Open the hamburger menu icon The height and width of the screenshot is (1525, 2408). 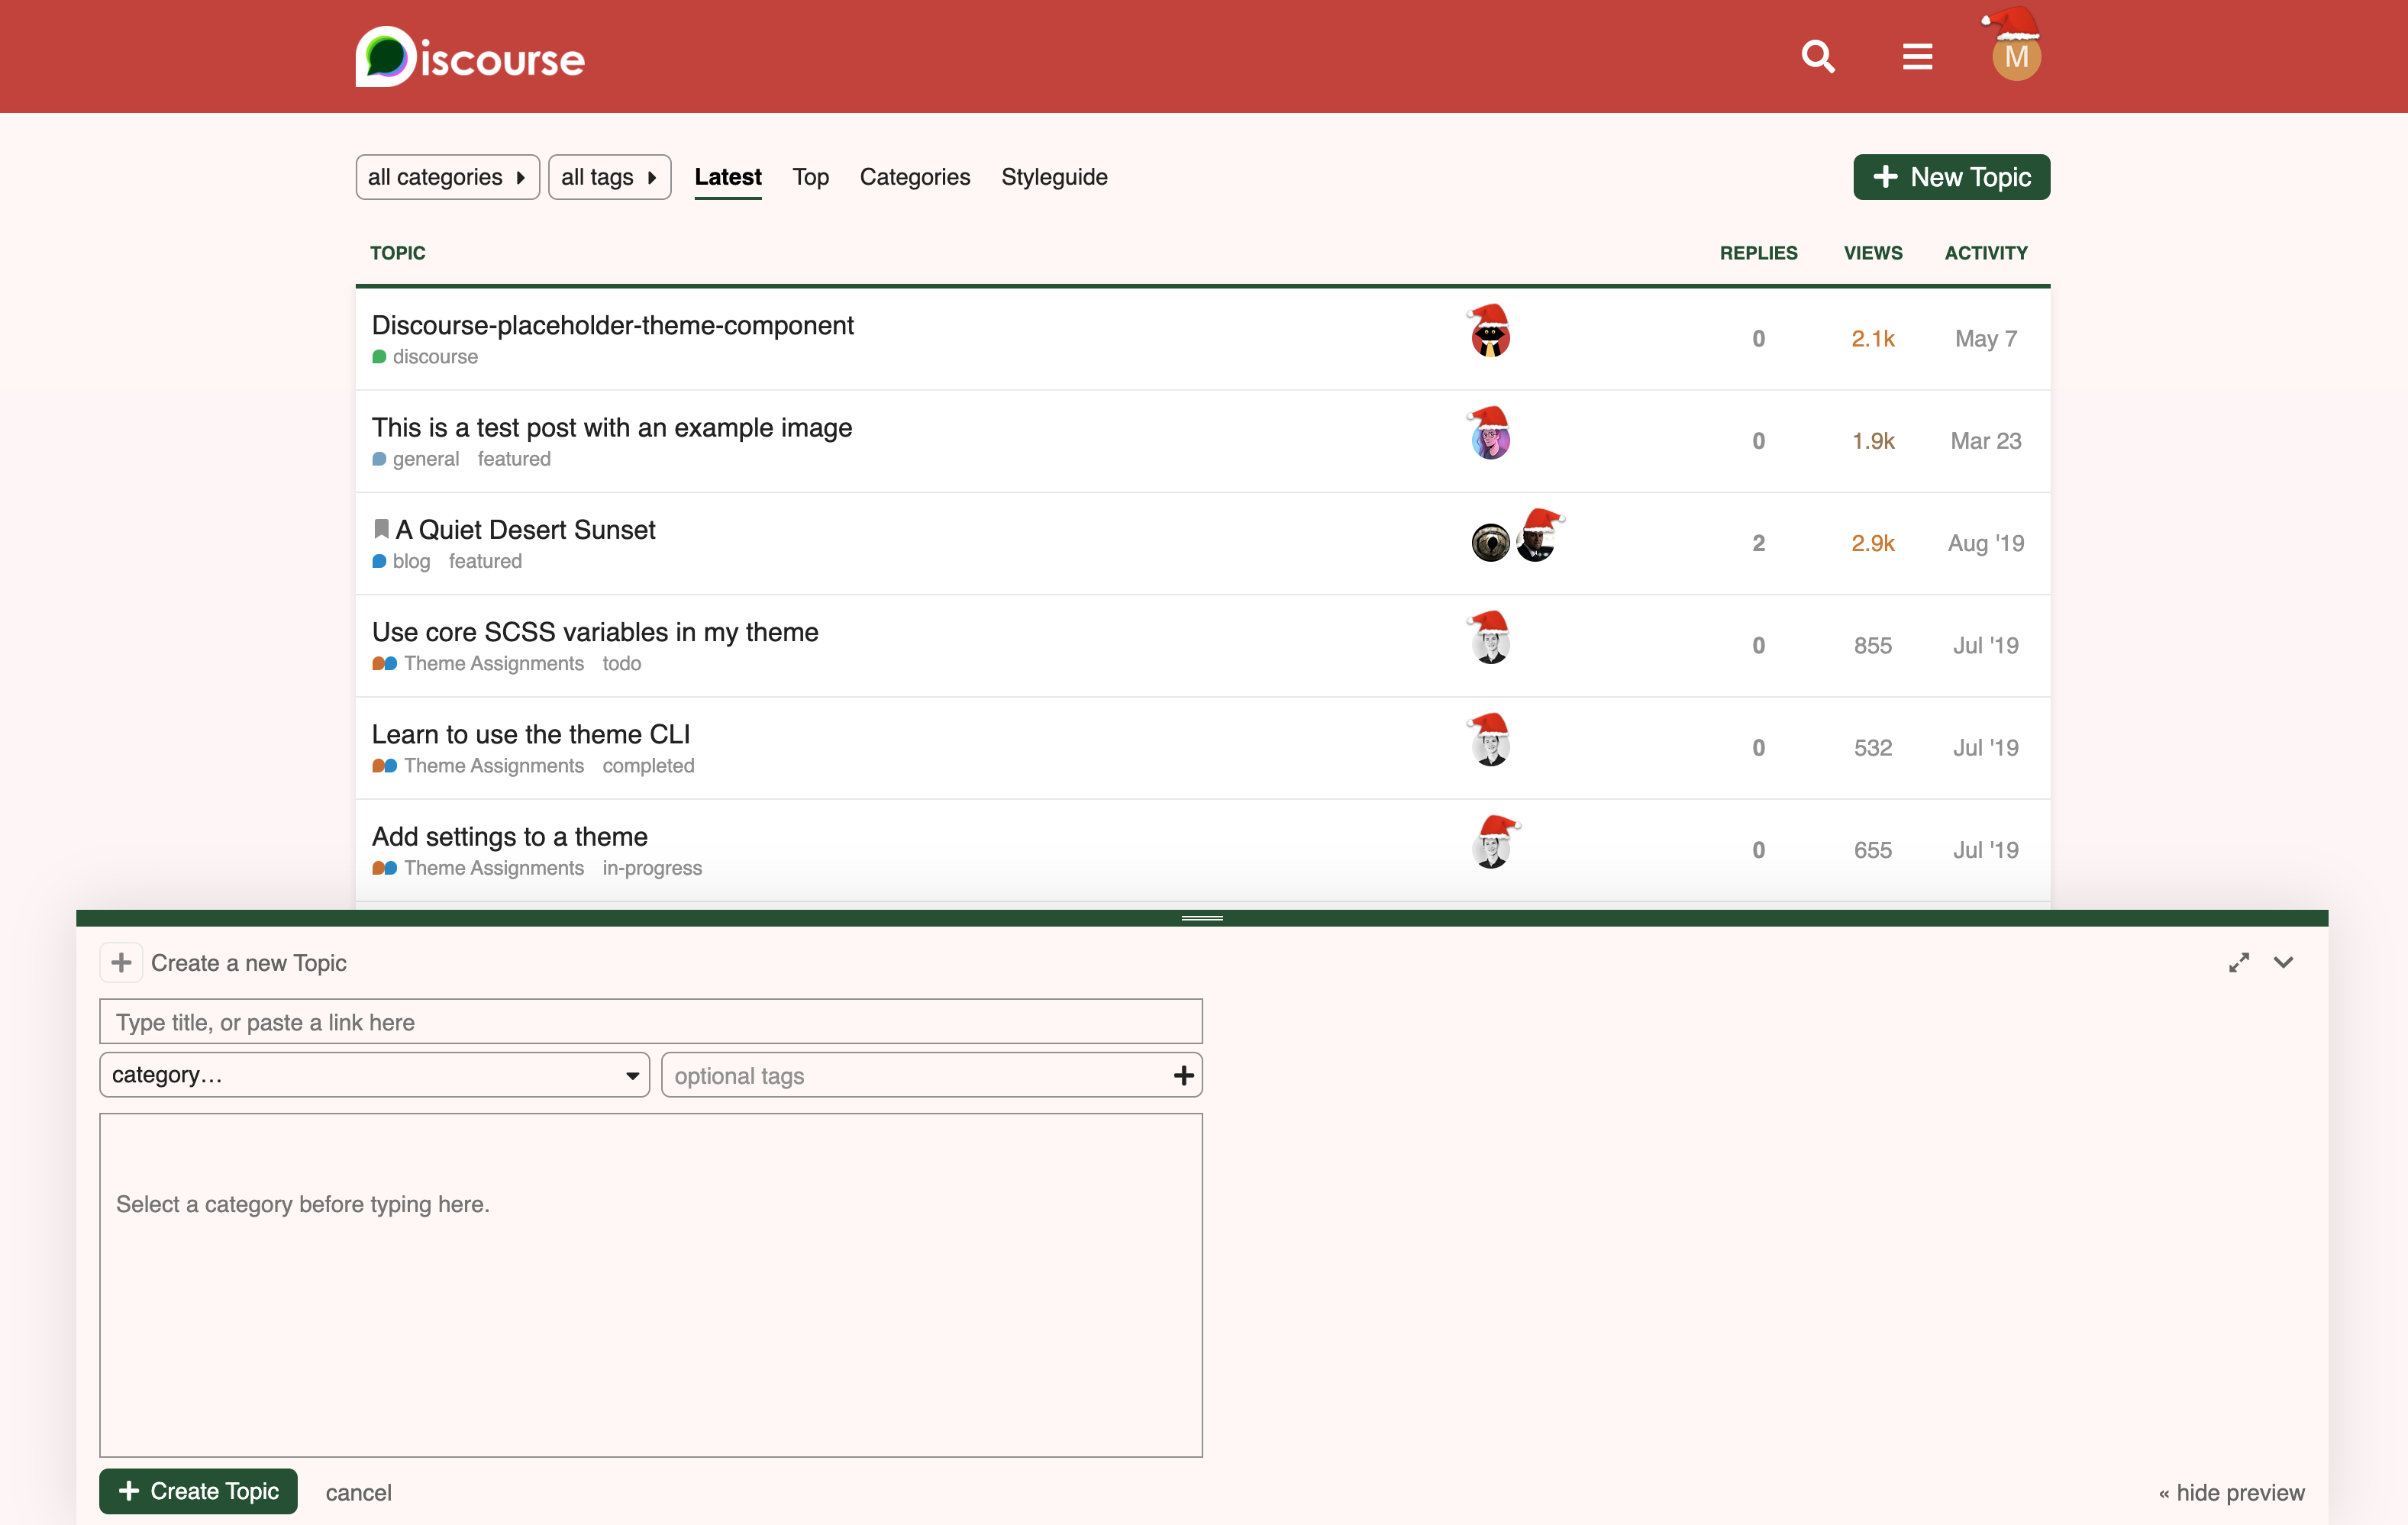(1916, 57)
